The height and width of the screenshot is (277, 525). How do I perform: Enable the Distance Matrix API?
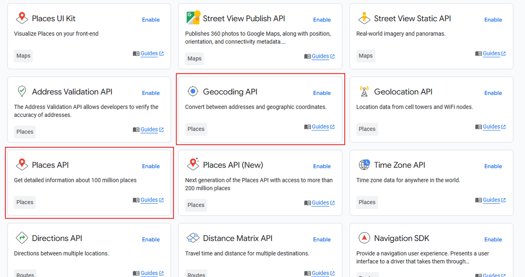click(x=322, y=240)
